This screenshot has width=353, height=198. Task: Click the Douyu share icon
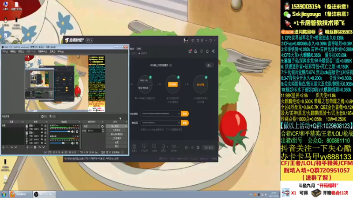click(x=213, y=51)
